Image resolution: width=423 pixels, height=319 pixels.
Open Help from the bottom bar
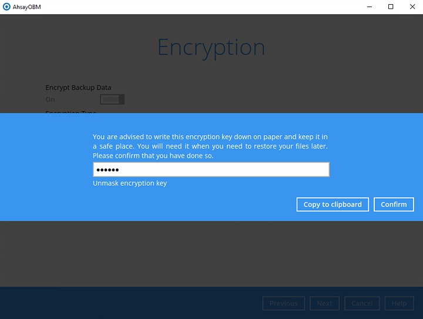399,303
